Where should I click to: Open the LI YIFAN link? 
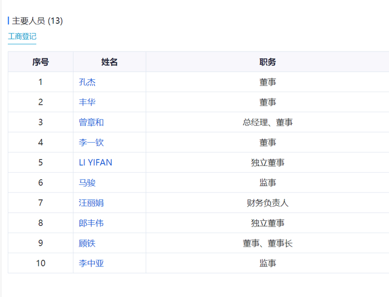[96, 163]
